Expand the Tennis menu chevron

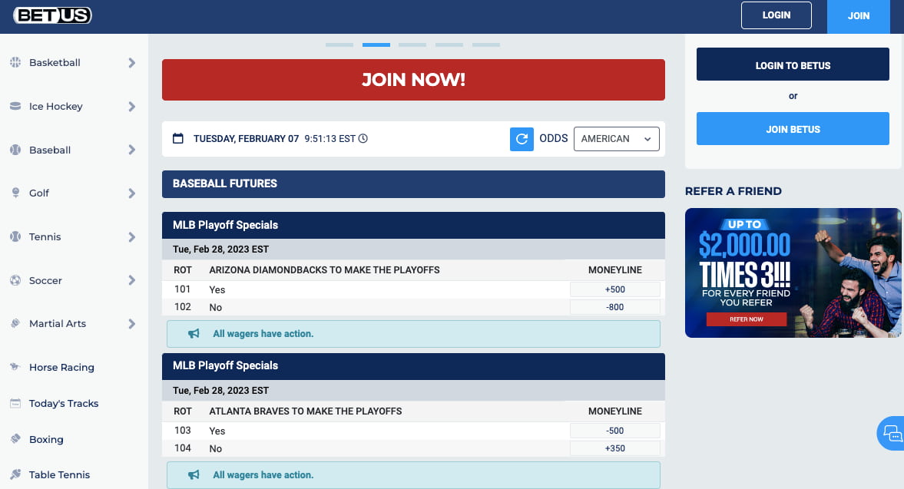coord(132,237)
